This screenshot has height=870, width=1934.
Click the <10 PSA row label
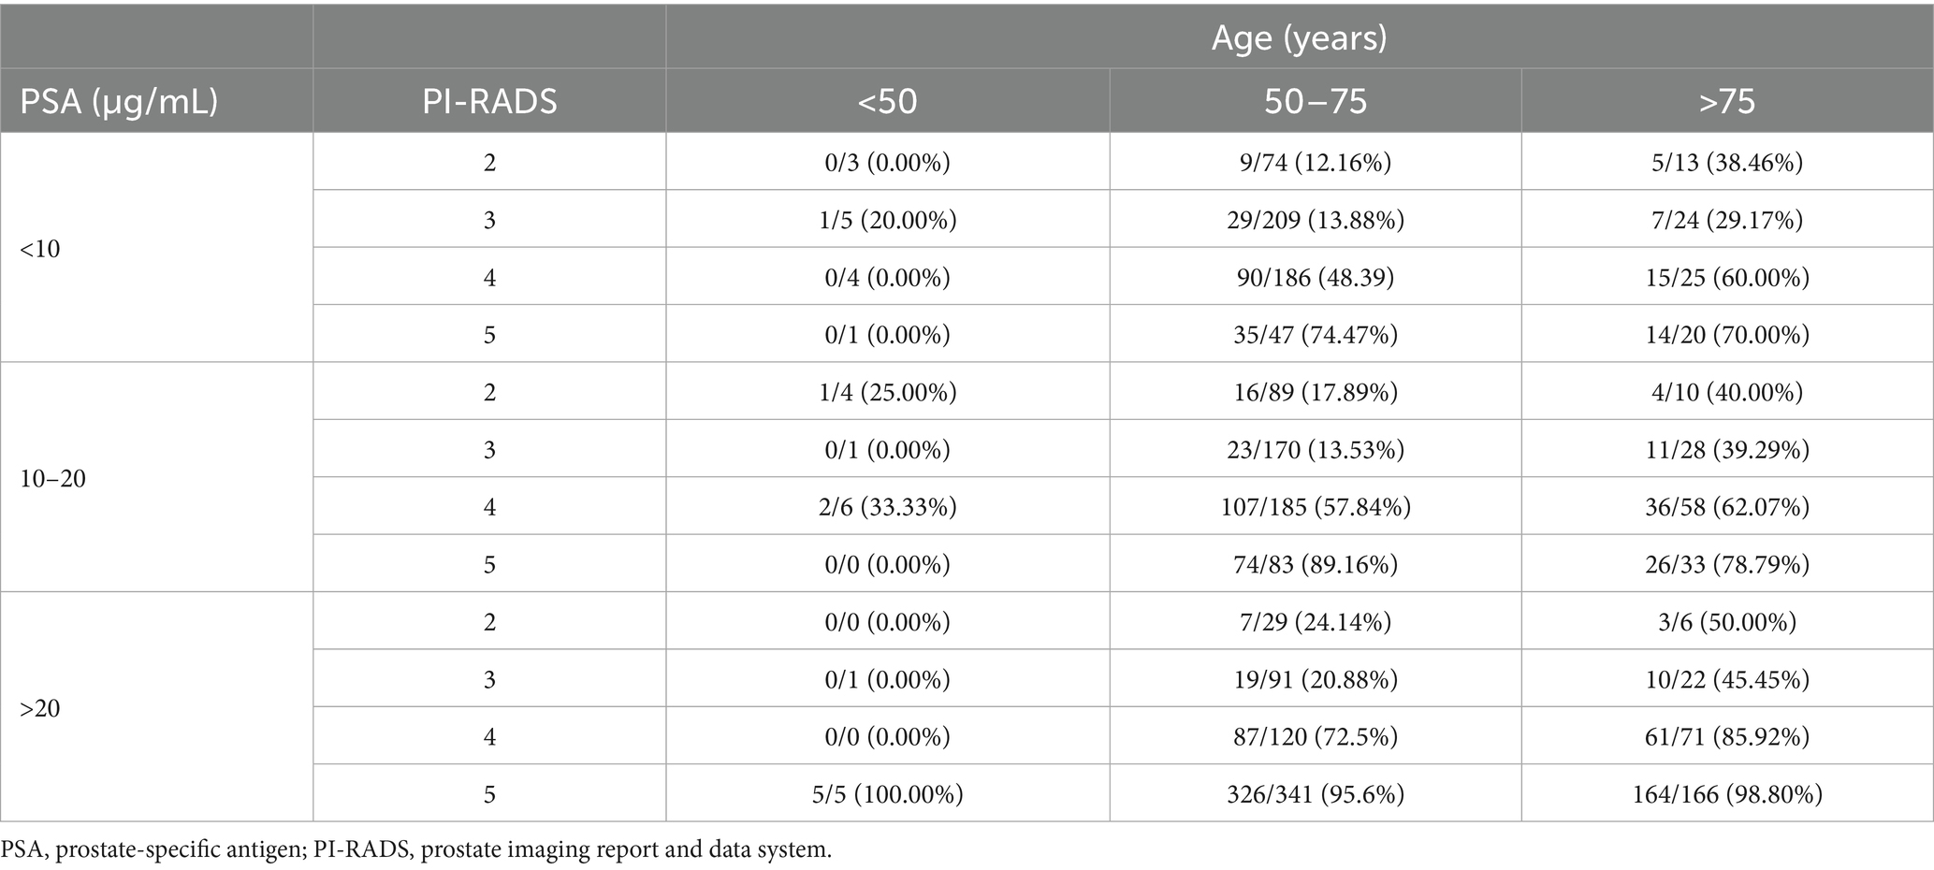[x=40, y=249]
